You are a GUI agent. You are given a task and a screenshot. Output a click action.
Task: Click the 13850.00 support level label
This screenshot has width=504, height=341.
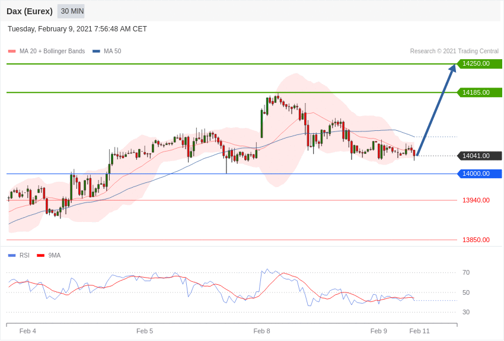tap(476, 240)
